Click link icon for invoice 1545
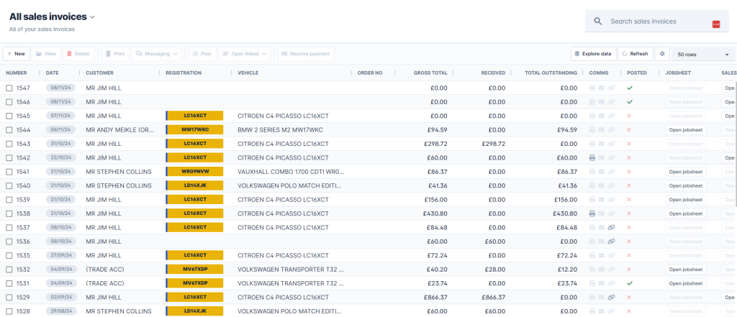Screen dimensions: 737x317 (611, 116)
